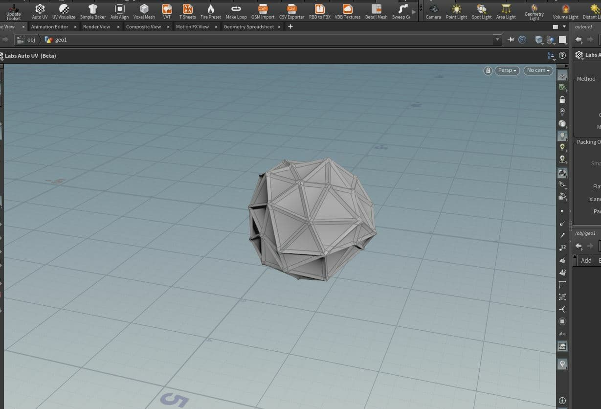Toggle display of primitive numbers

(562, 272)
